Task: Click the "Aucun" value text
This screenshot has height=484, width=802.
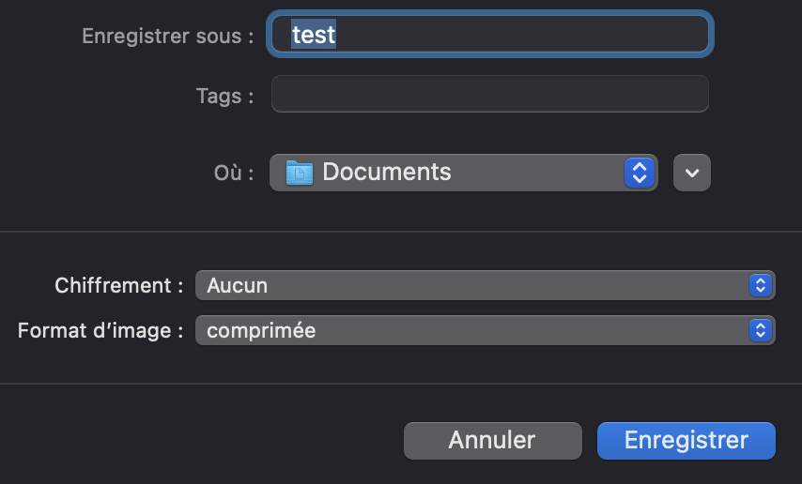Action: (x=238, y=286)
